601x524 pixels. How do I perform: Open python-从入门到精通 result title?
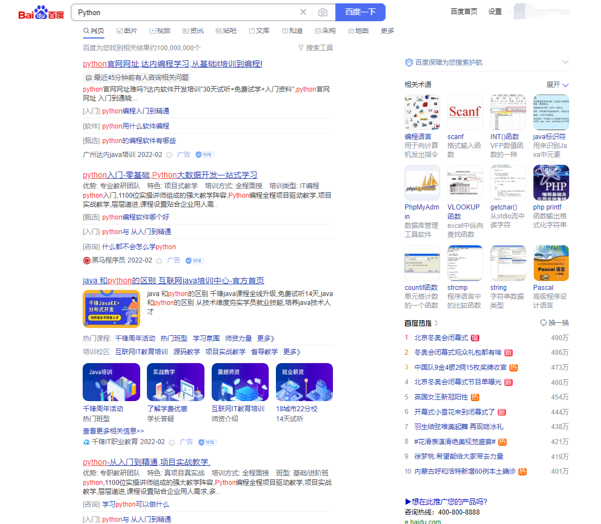pyautogui.click(x=146, y=463)
